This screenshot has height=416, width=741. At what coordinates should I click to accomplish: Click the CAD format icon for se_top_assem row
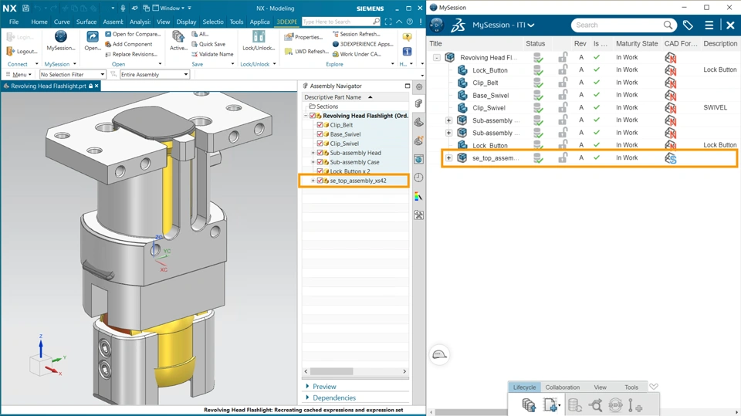point(671,158)
